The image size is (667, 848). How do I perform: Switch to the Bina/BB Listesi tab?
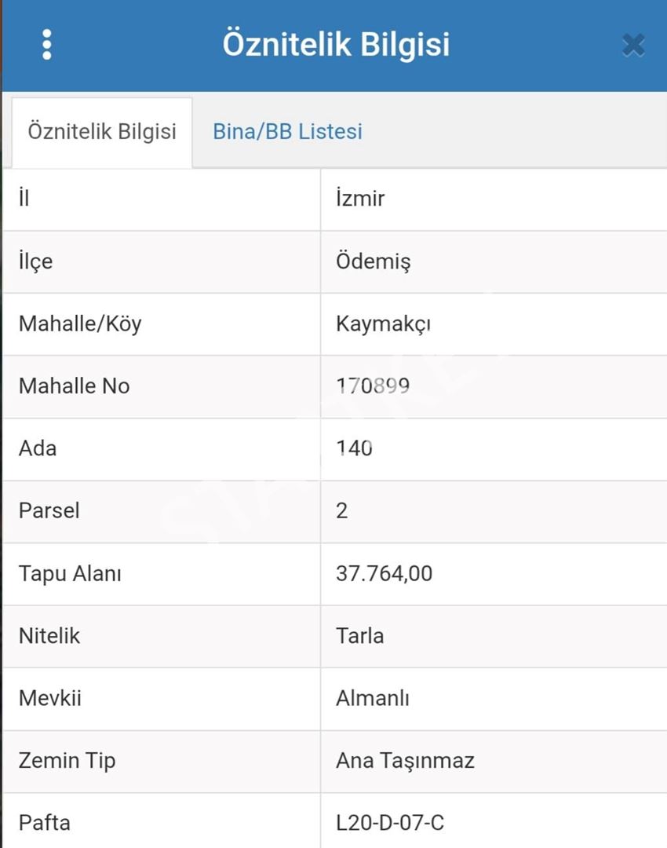pos(287,131)
